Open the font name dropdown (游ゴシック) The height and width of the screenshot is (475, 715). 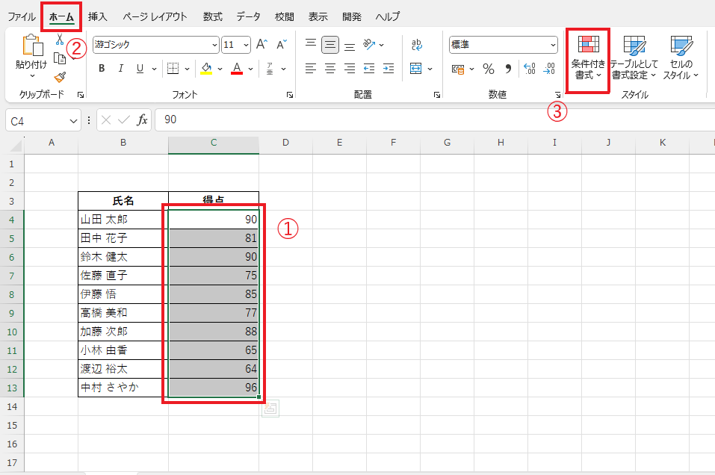pos(214,45)
